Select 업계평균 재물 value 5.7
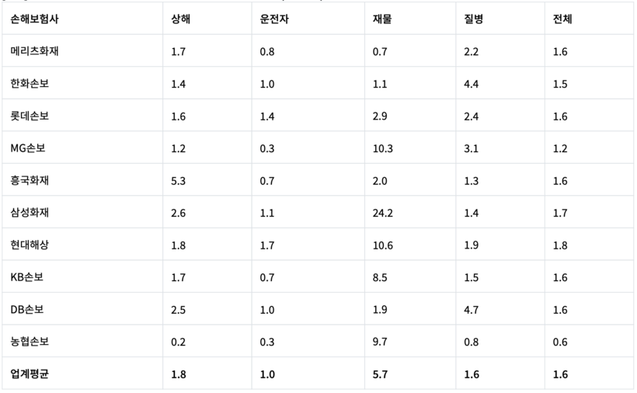Viewport: 637px width, 393px height. 380,374
